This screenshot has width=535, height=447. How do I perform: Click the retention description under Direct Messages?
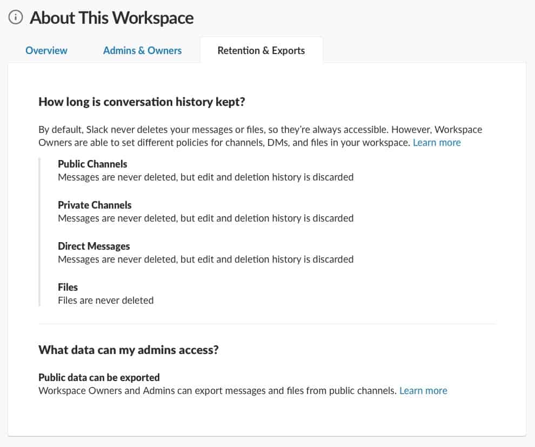tap(205, 259)
